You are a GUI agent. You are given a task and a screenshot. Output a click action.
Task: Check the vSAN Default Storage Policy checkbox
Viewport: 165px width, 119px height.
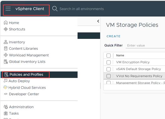click(109, 69)
